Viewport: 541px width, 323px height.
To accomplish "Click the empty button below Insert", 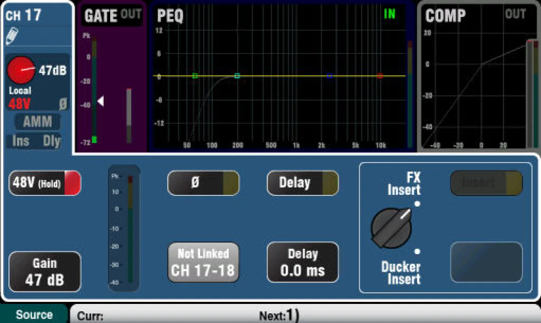I will pos(486,263).
